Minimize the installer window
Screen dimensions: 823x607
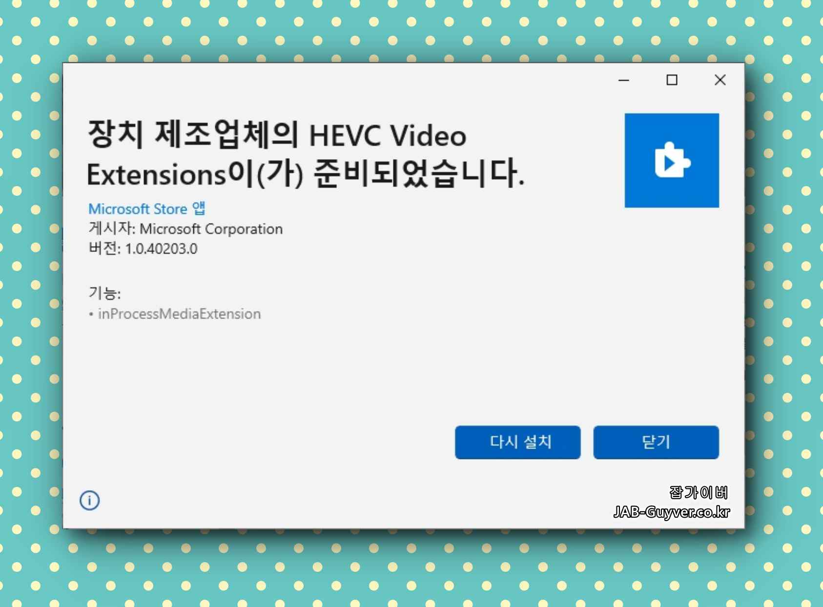tap(624, 80)
